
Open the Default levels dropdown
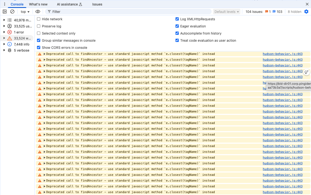[227, 12]
